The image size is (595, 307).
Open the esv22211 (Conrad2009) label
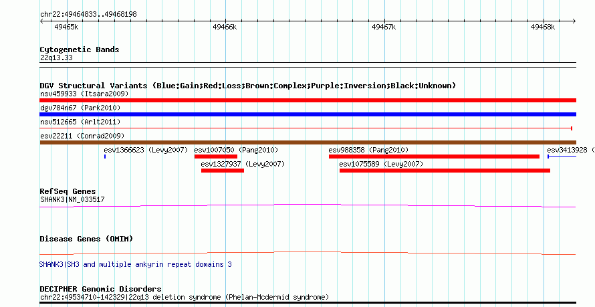coord(82,136)
